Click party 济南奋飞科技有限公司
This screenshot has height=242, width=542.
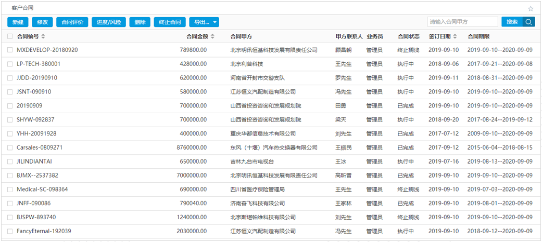click(258, 204)
